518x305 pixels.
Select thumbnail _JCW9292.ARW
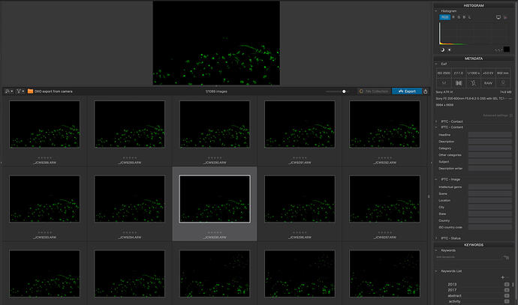click(384, 124)
